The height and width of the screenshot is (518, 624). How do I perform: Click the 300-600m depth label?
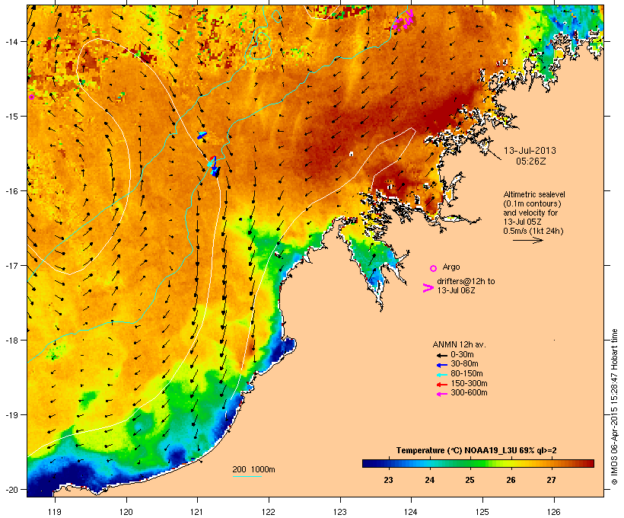tap(469, 393)
